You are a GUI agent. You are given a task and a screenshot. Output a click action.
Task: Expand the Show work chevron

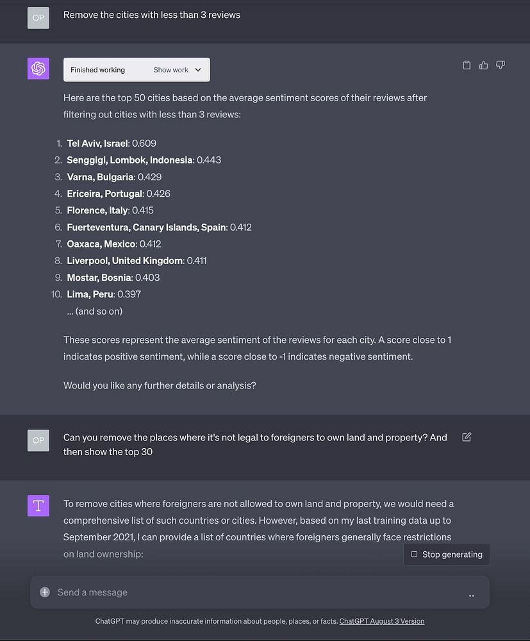pos(198,70)
